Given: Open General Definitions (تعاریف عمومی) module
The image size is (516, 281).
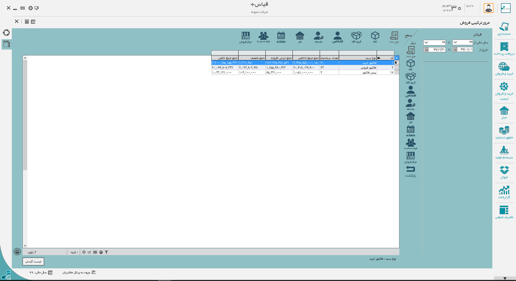Looking at the screenshot, I should click(x=504, y=212).
